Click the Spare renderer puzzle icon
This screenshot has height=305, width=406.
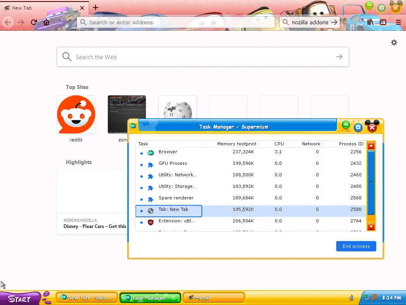point(150,199)
